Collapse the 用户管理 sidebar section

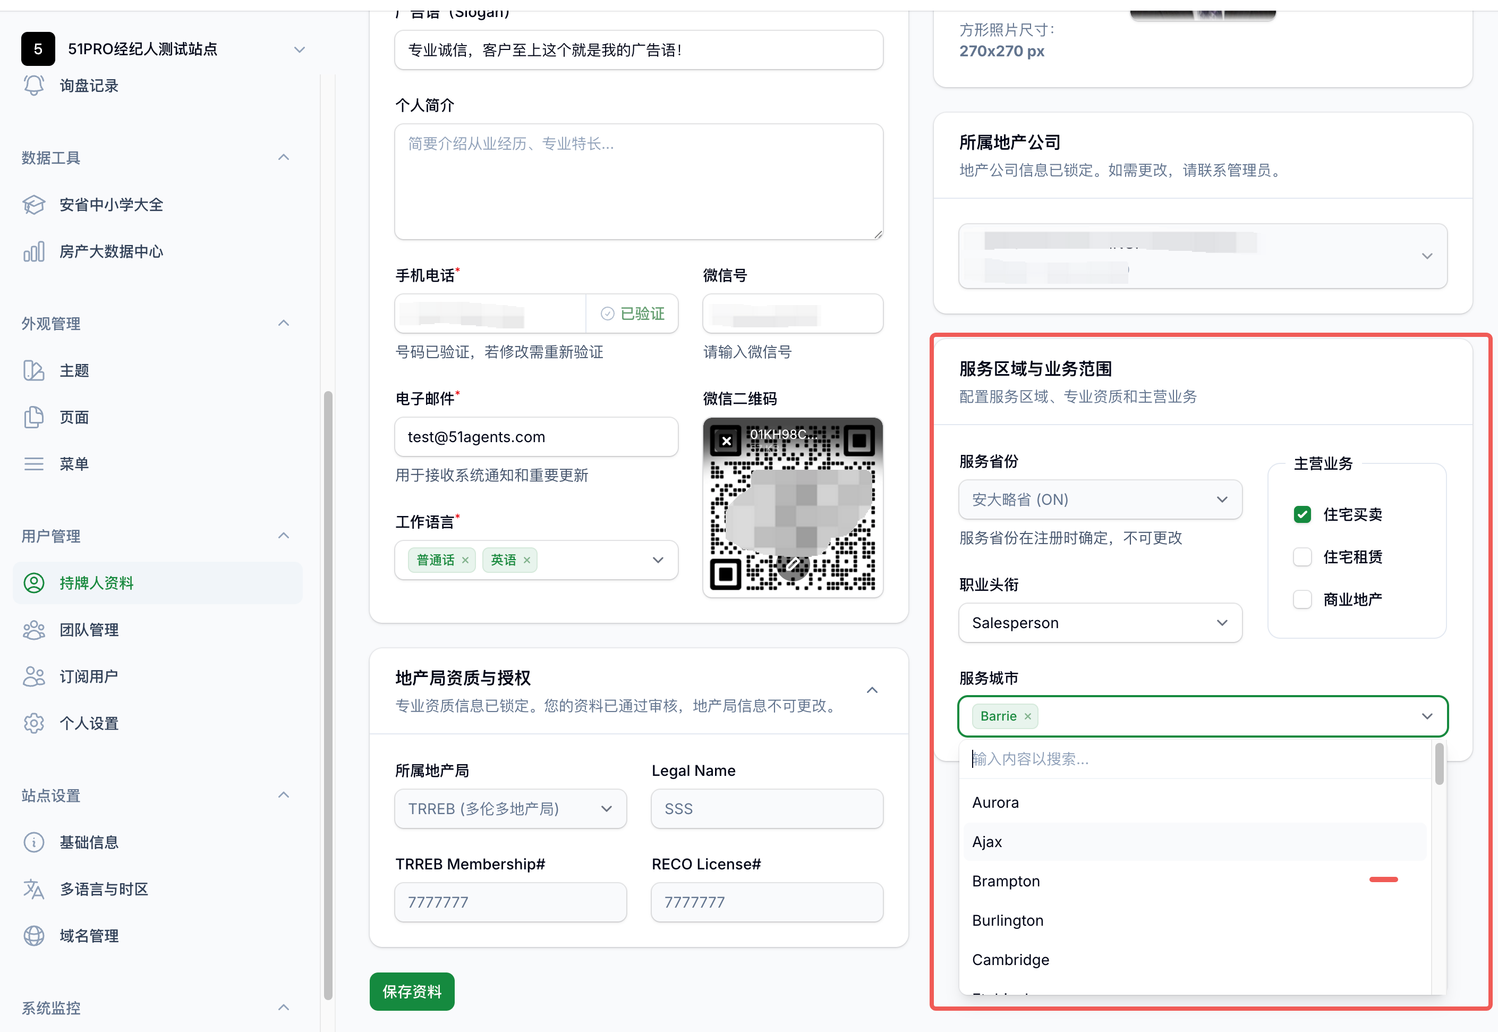283,536
